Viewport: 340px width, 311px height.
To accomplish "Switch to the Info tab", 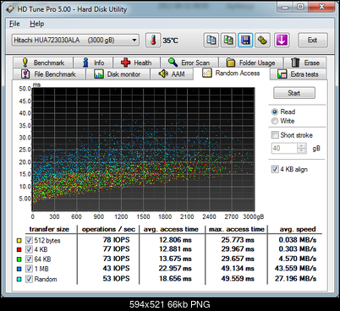I will pos(93,63).
